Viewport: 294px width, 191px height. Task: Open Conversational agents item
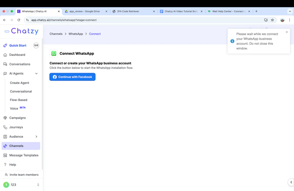coord(21,91)
